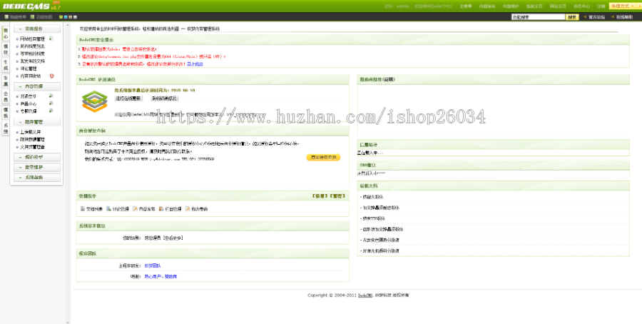Open 上传新文件 in left menu
Screen dimensions: 642x324
[30, 132]
